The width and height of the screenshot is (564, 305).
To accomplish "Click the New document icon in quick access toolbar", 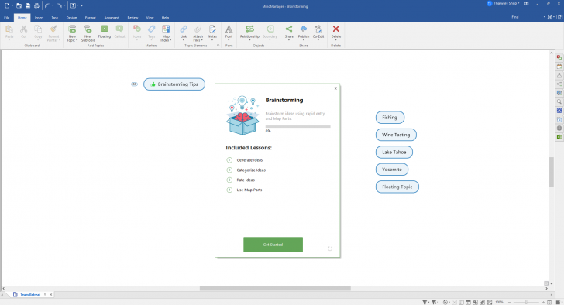I will coord(7,5).
